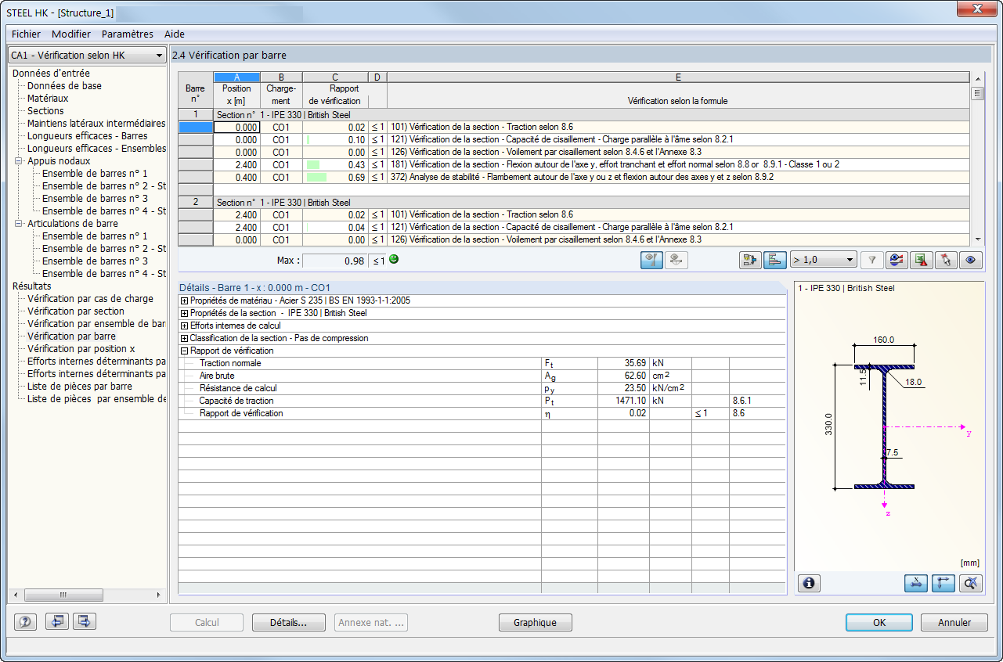Click column E header

pyautogui.click(x=678, y=77)
